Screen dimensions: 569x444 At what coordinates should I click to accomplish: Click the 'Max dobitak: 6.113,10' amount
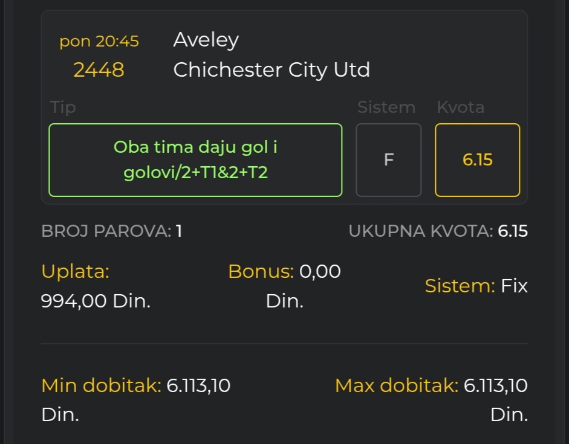click(431, 385)
